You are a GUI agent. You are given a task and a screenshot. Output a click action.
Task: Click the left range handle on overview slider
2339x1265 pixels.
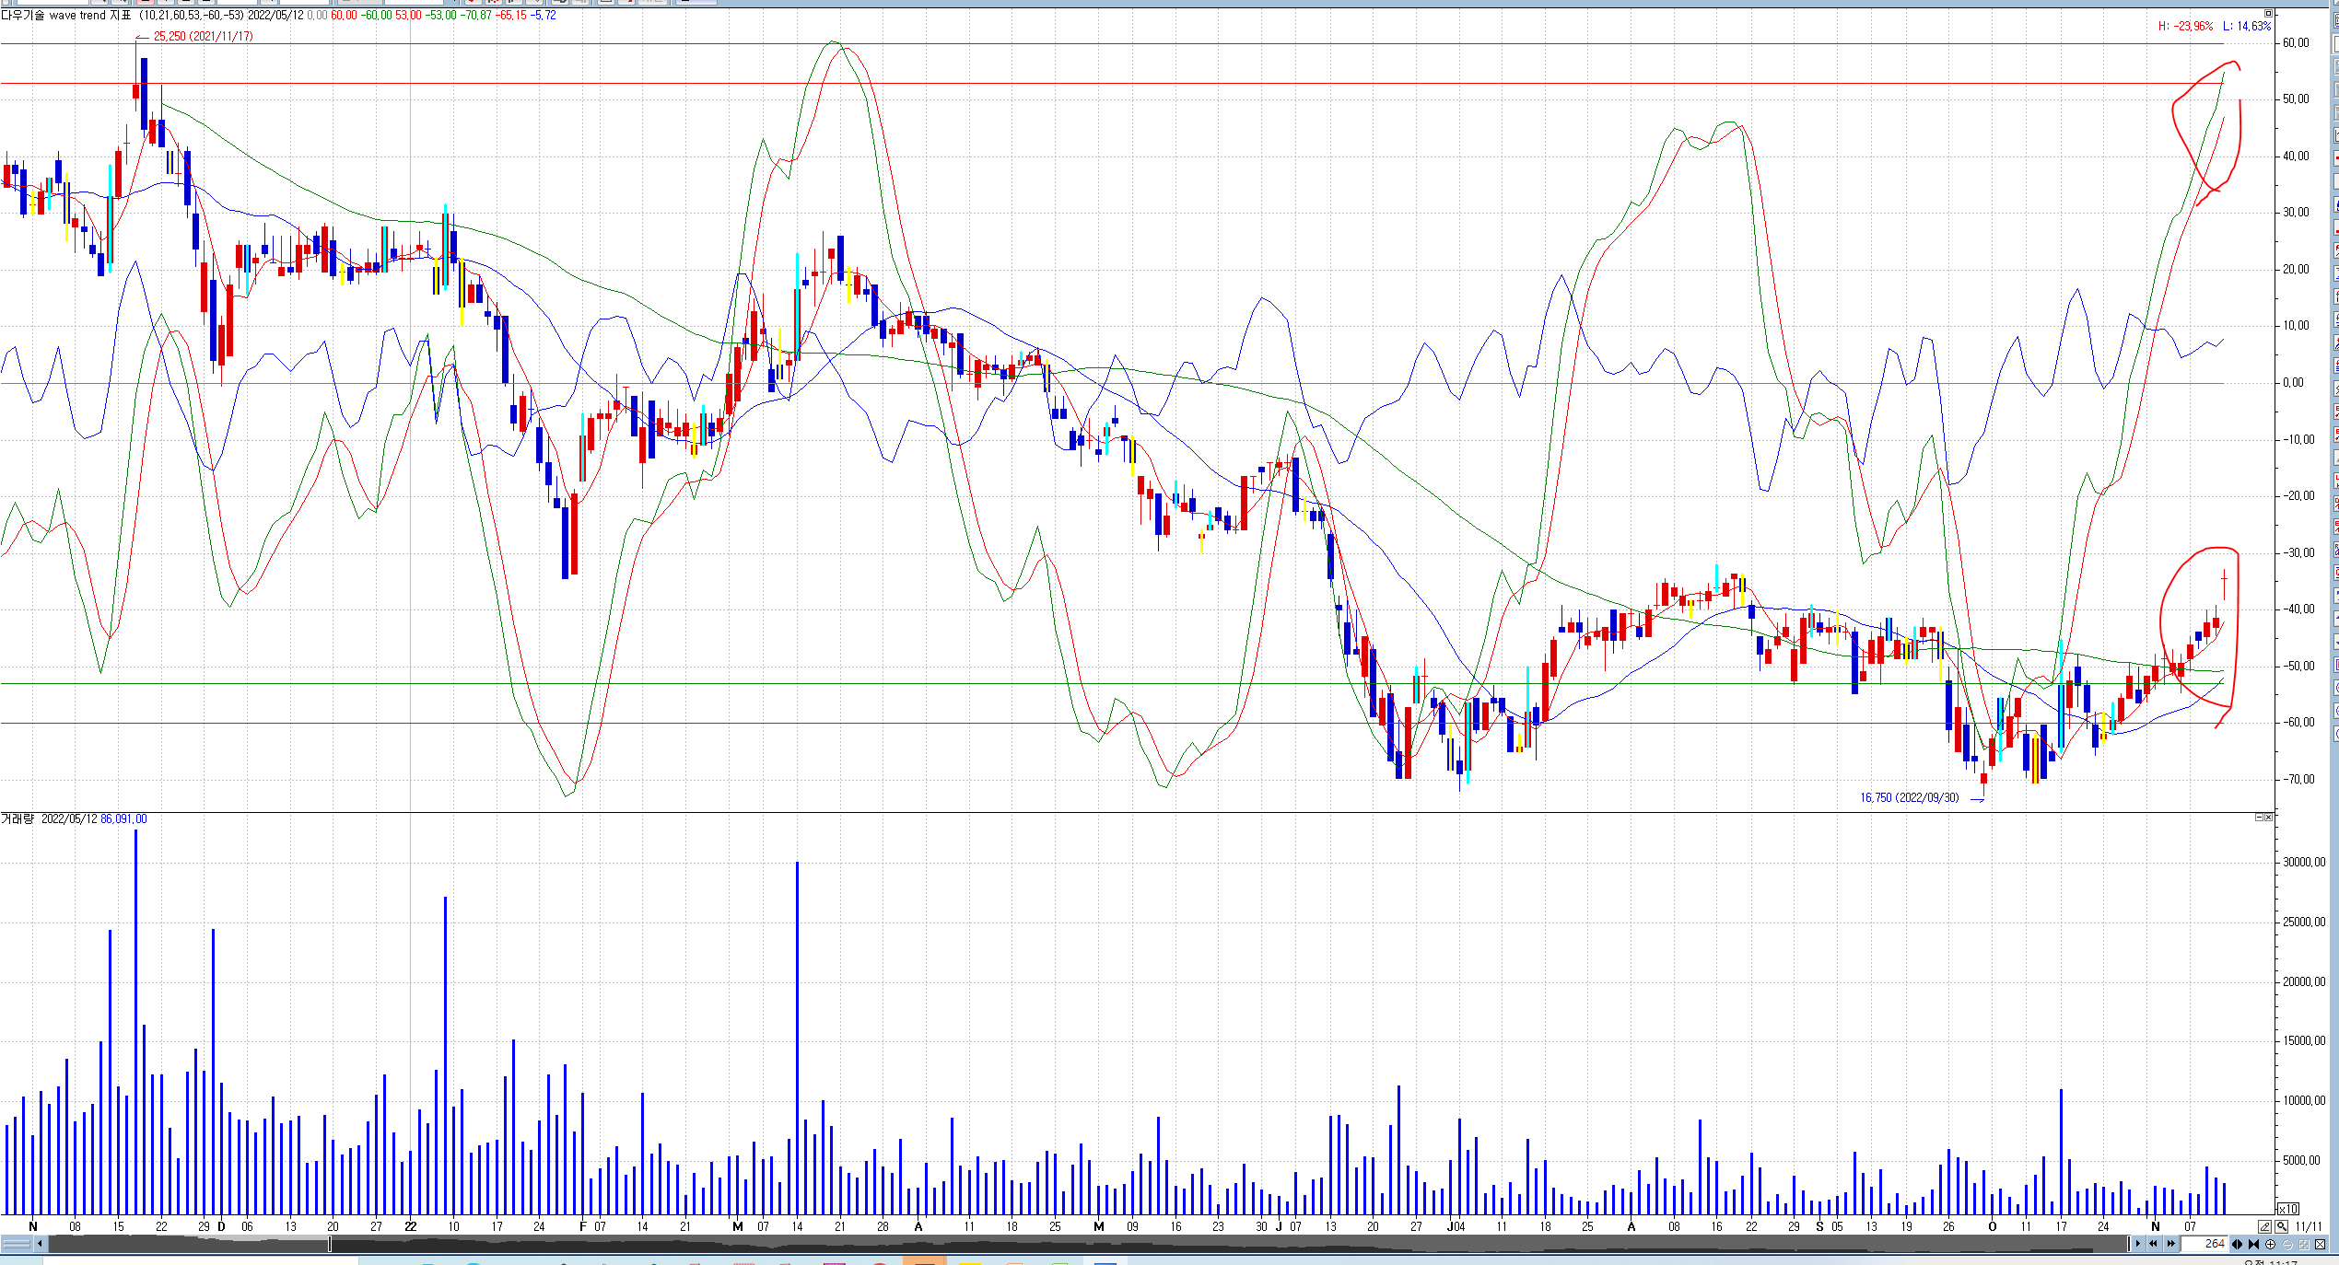coord(330,1244)
